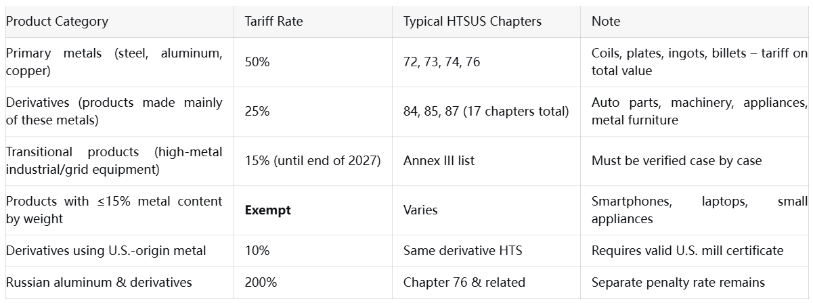The height and width of the screenshot is (303, 813).
Task: Select the bold Exempt tariff cell
Action: click(267, 210)
